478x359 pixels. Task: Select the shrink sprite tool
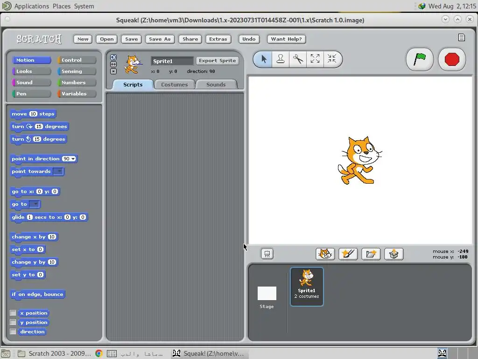(x=332, y=58)
